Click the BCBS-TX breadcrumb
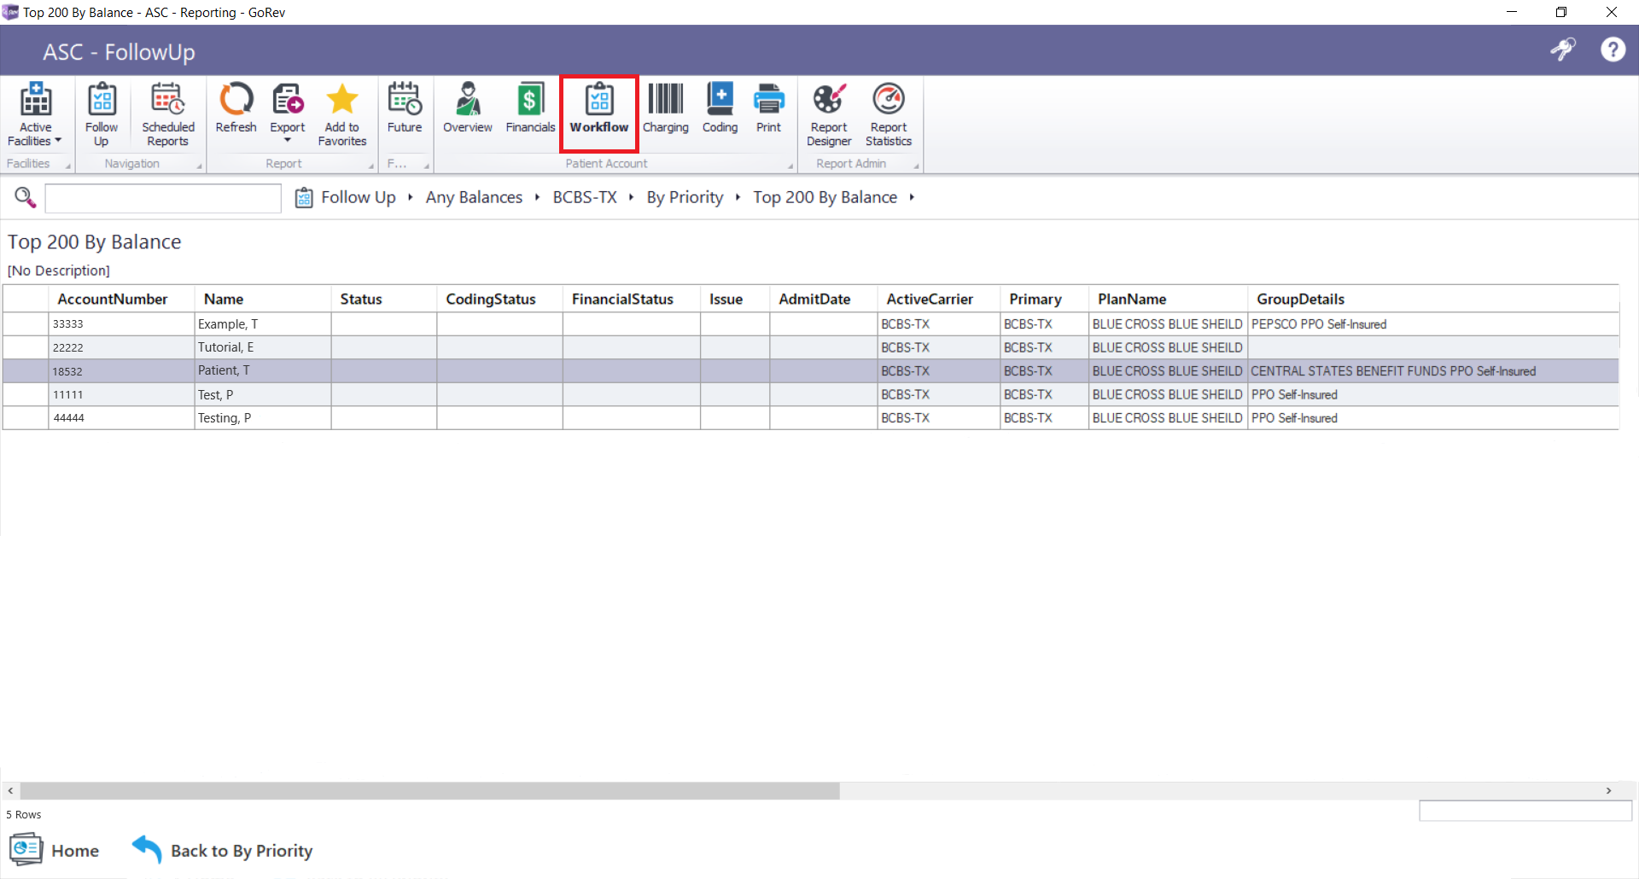The width and height of the screenshot is (1639, 879). (x=585, y=197)
